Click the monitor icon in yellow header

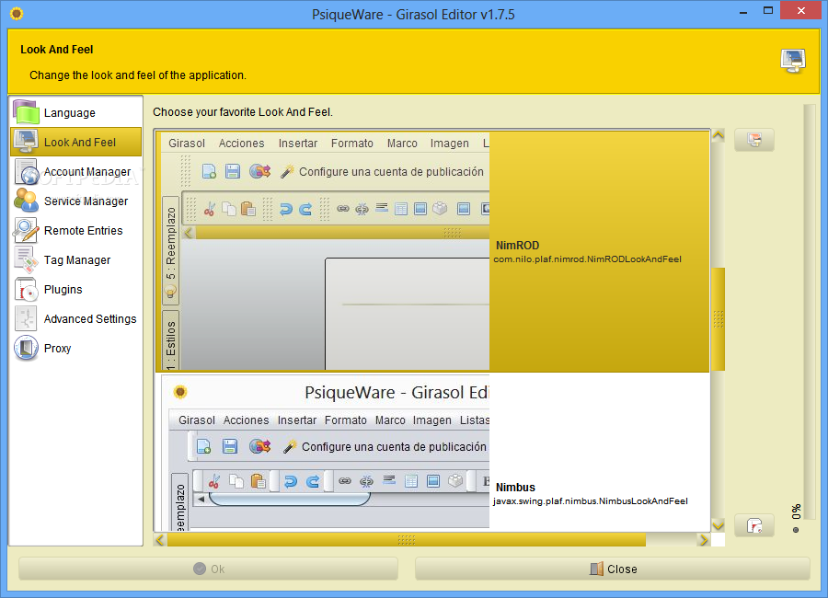tap(793, 61)
